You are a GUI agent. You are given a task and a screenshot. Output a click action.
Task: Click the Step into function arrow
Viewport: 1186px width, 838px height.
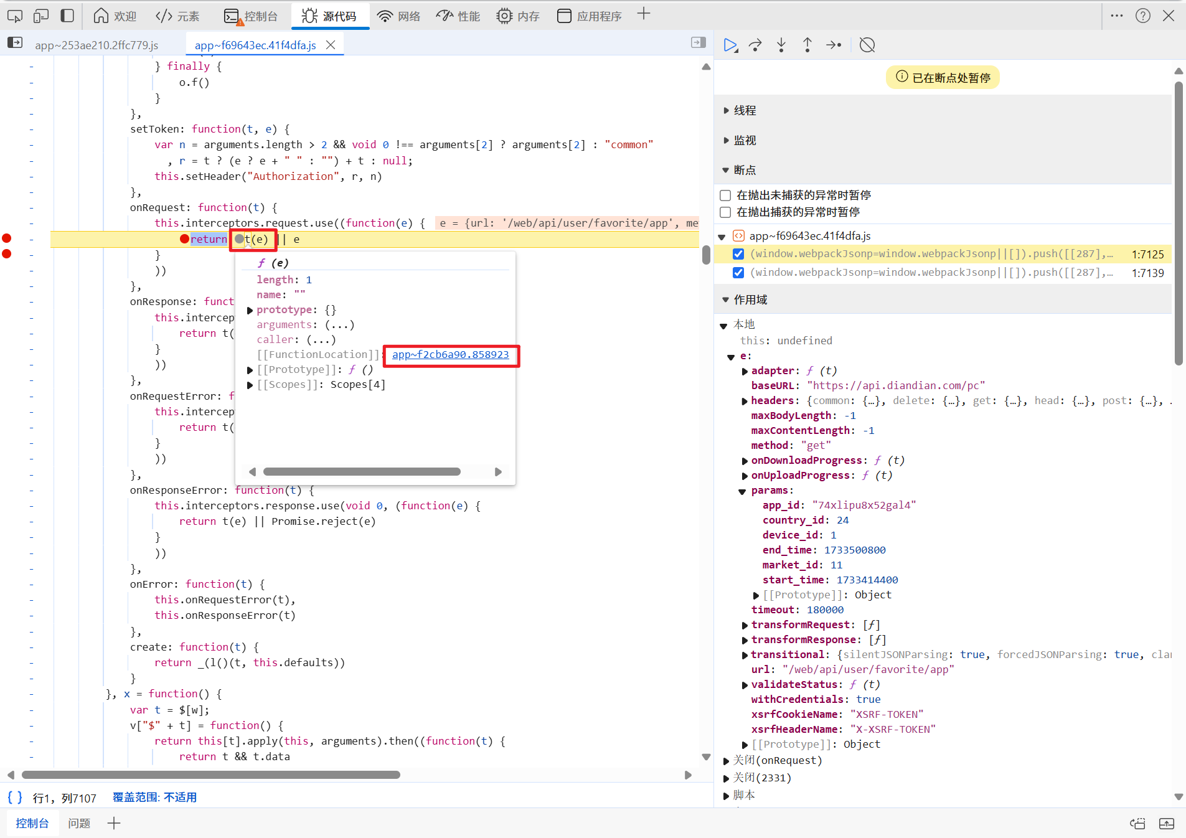click(781, 45)
